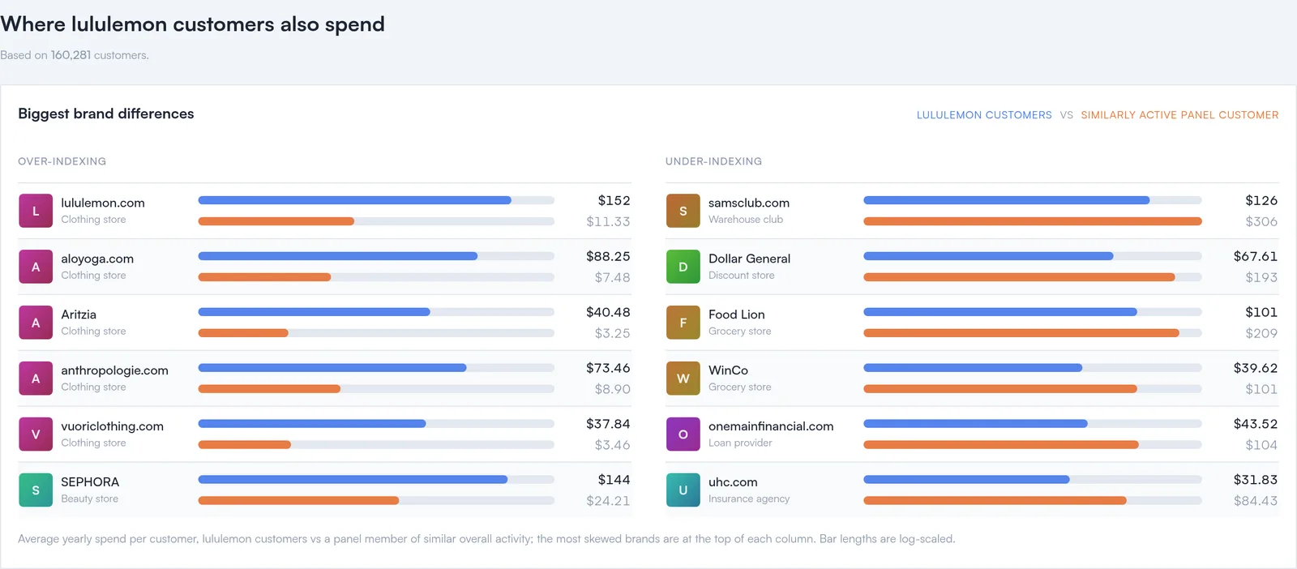Click the Aritzia 'A' brand icon
Screen dimensions: 1297x569
[36, 323]
